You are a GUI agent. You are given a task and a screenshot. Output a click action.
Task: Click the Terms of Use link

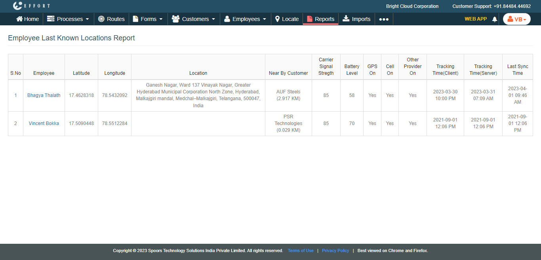(301, 251)
